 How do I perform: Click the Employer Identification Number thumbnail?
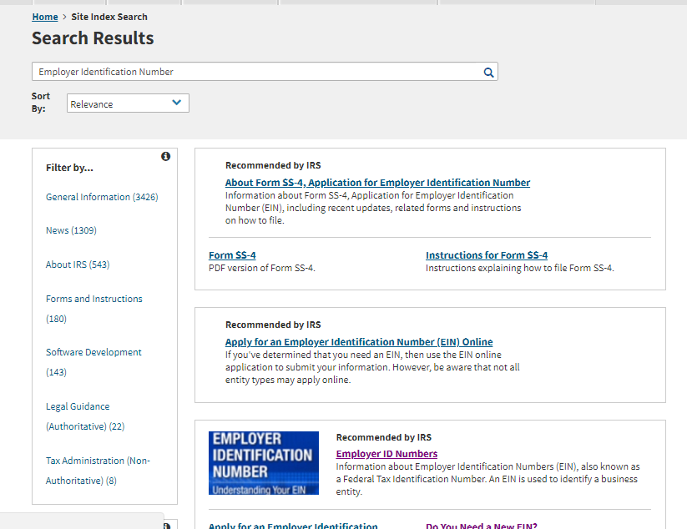click(x=264, y=463)
